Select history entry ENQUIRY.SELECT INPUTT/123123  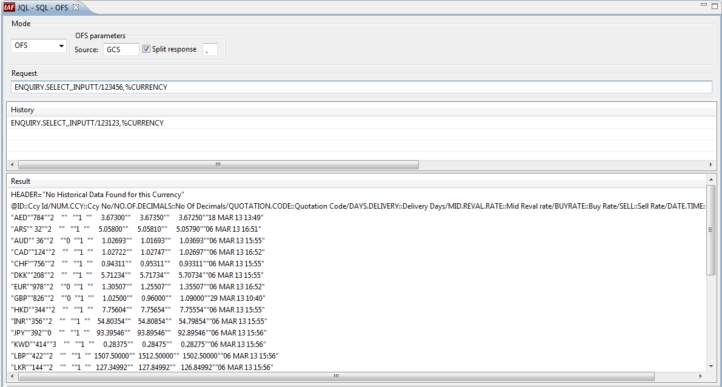pos(87,123)
